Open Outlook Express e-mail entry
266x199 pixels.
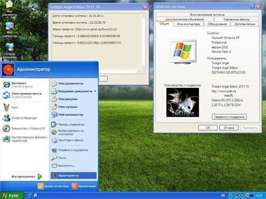point(22,95)
